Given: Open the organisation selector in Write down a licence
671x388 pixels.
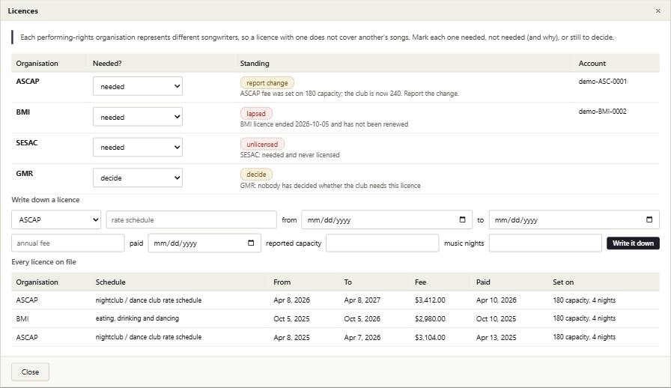Looking at the screenshot, I should tap(56, 219).
